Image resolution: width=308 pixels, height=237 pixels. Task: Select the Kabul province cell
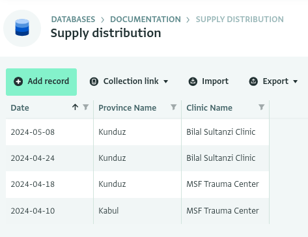(137, 211)
